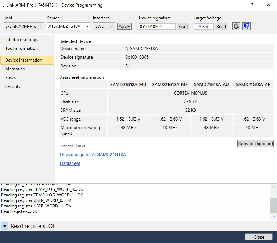Screen dimensions: 277x243
Task: Click the Flash size row label
Action: pyautogui.click(x=69, y=102)
